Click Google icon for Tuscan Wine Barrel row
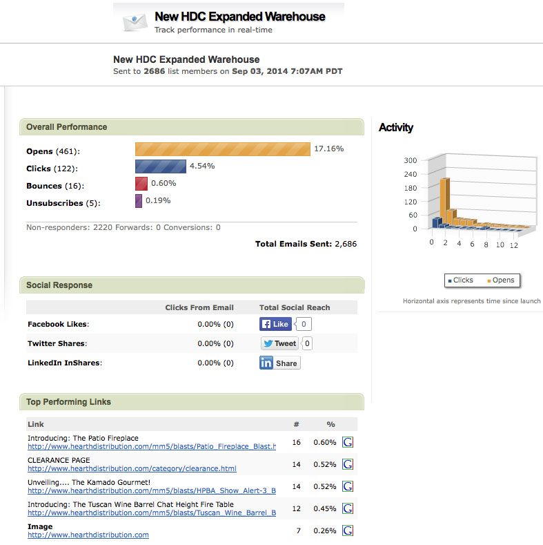 tap(348, 508)
